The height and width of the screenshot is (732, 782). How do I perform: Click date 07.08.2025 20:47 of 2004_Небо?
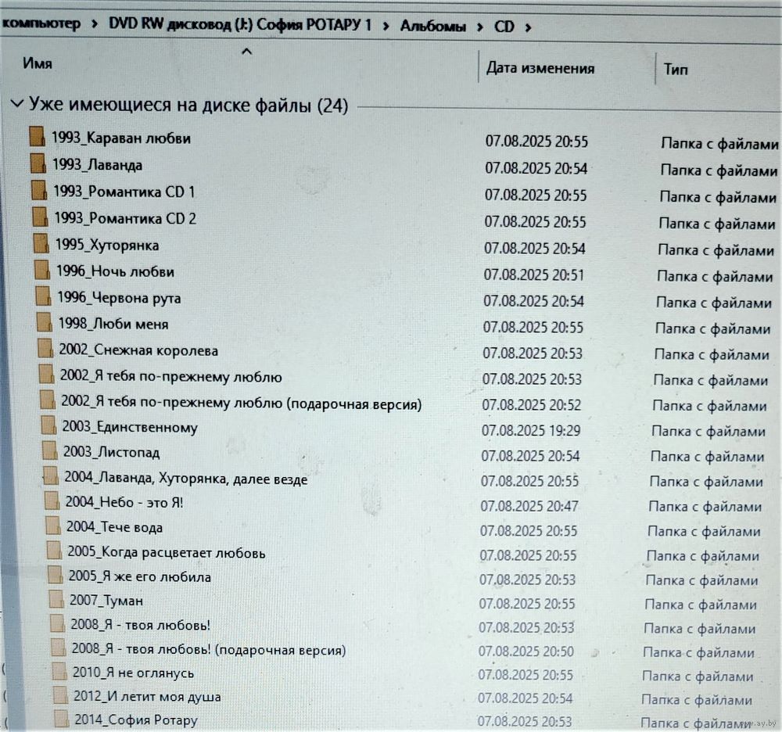pyautogui.click(x=529, y=506)
